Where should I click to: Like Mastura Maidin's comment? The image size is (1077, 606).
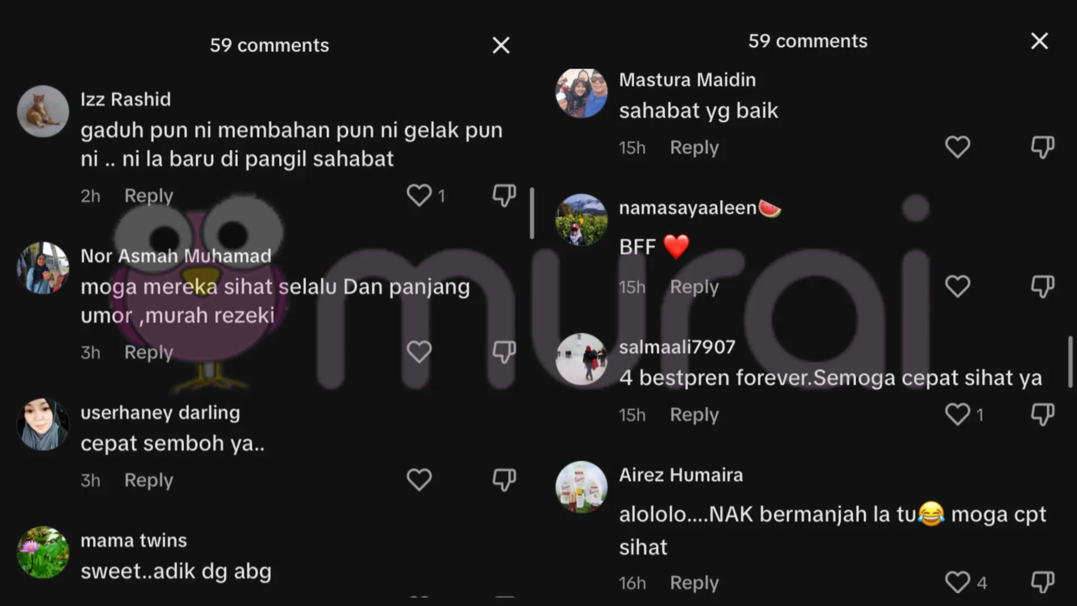[x=958, y=148]
